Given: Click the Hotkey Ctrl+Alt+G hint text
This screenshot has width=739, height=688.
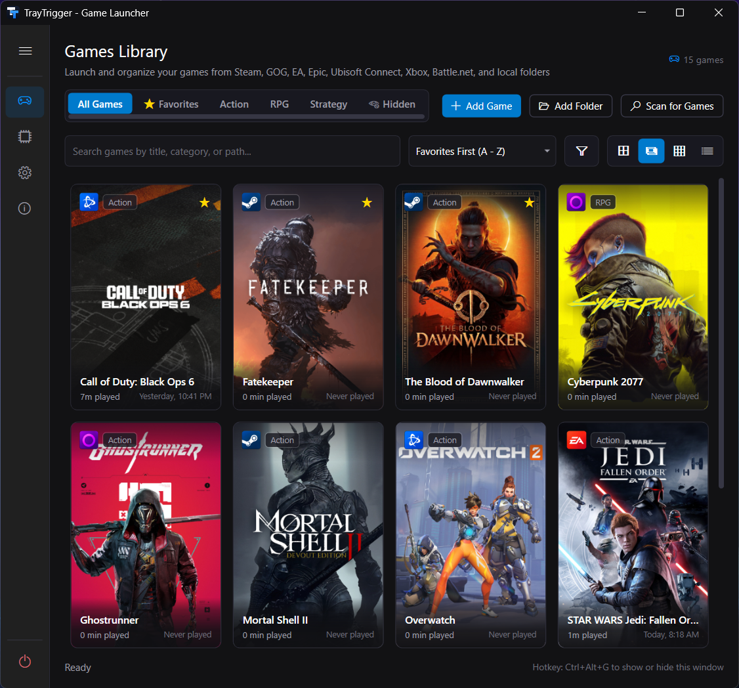Looking at the screenshot, I should (x=628, y=667).
